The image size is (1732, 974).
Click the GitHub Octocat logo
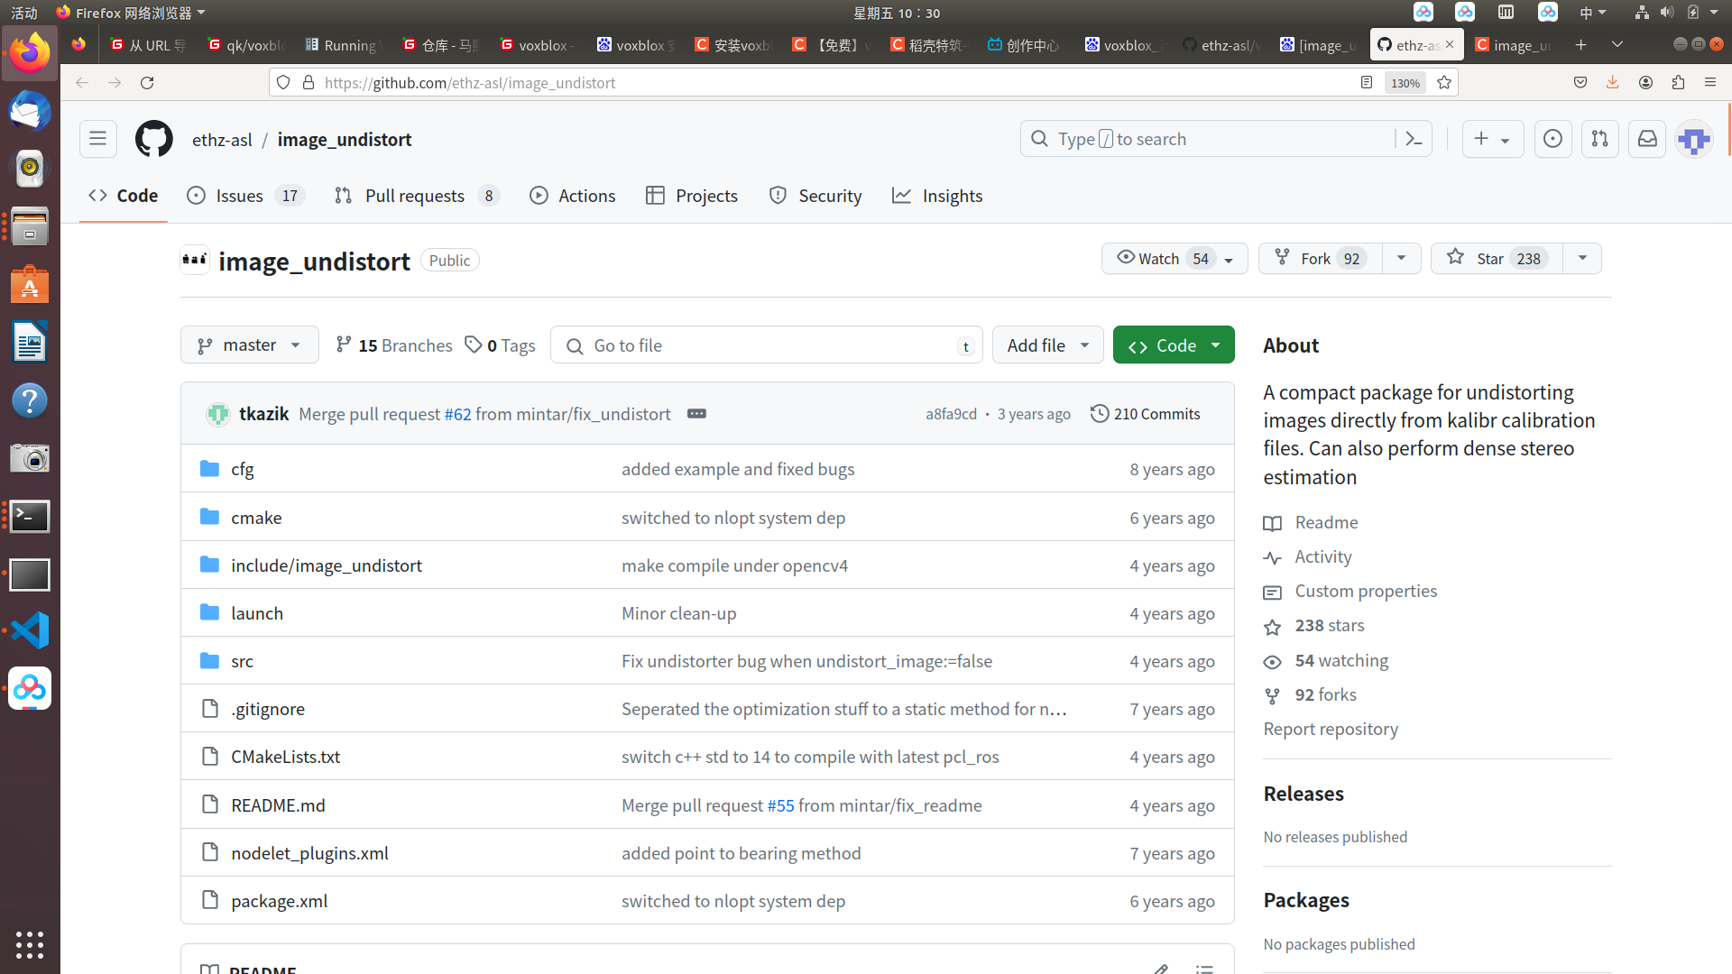click(x=153, y=139)
